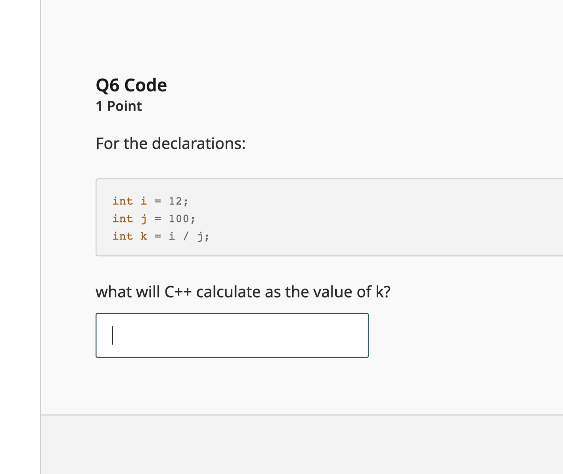Screen dimensions: 563x474
Task: Click the number 12 in the code
Action: (x=175, y=201)
